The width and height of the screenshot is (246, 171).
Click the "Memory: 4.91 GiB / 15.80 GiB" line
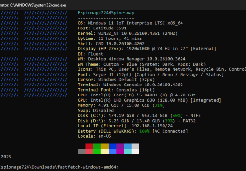[x=121, y=105]
